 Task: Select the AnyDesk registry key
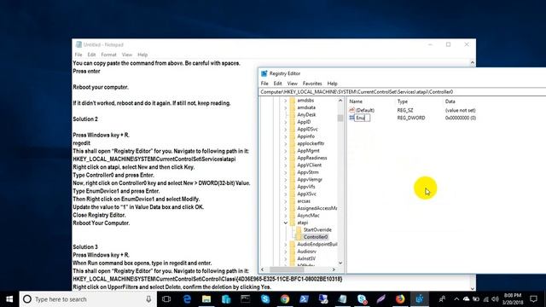tap(306, 114)
